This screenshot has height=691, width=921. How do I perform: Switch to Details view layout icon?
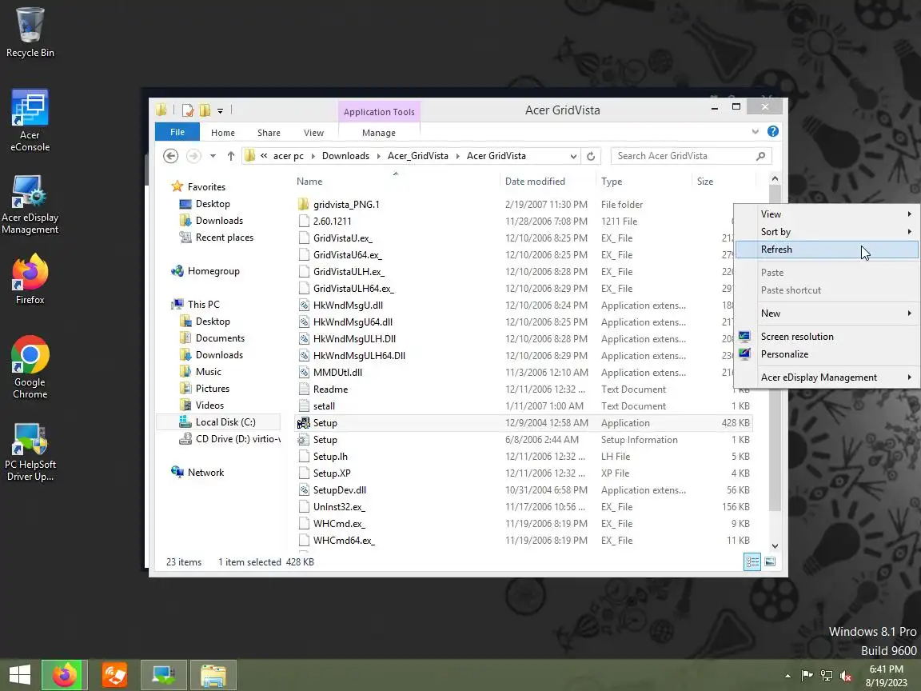pos(752,561)
